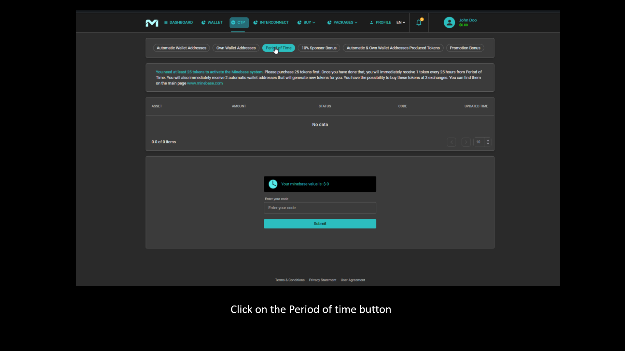
Task: Toggle the Promotion Bonus button
Action: coord(465,47)
